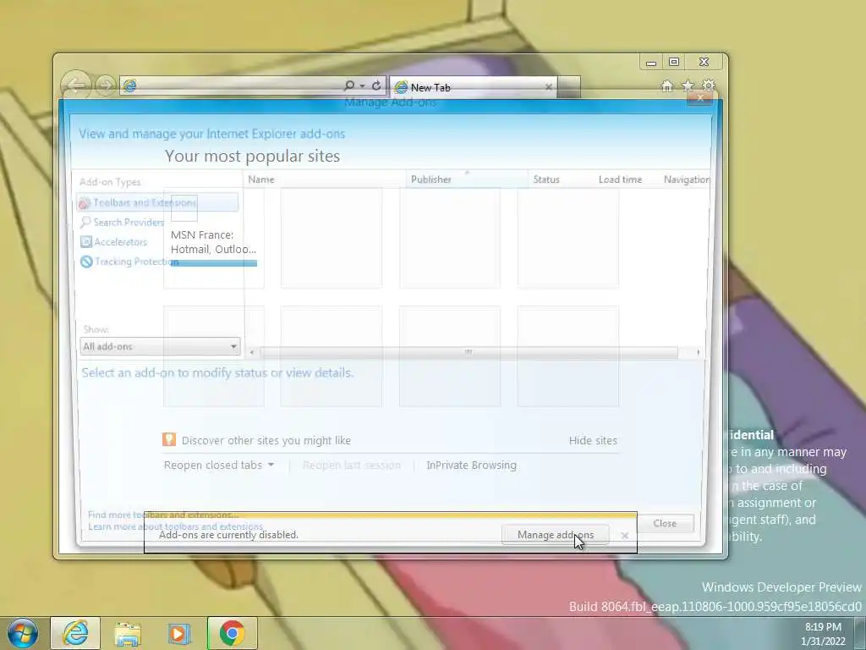
Task: Click the Hide sites link
Action: tap(593, 440)
